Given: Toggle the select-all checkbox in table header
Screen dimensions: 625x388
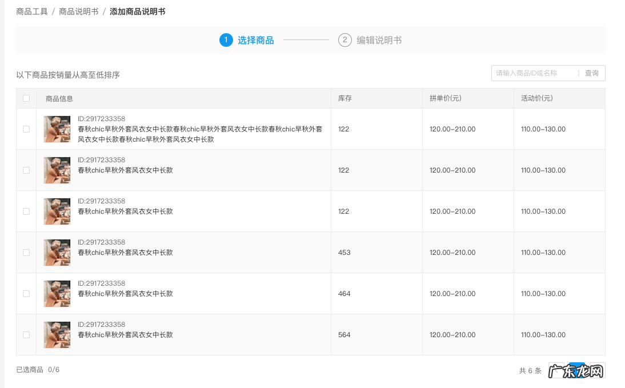Looking at the screenshot, I should (x=26, y=98).
